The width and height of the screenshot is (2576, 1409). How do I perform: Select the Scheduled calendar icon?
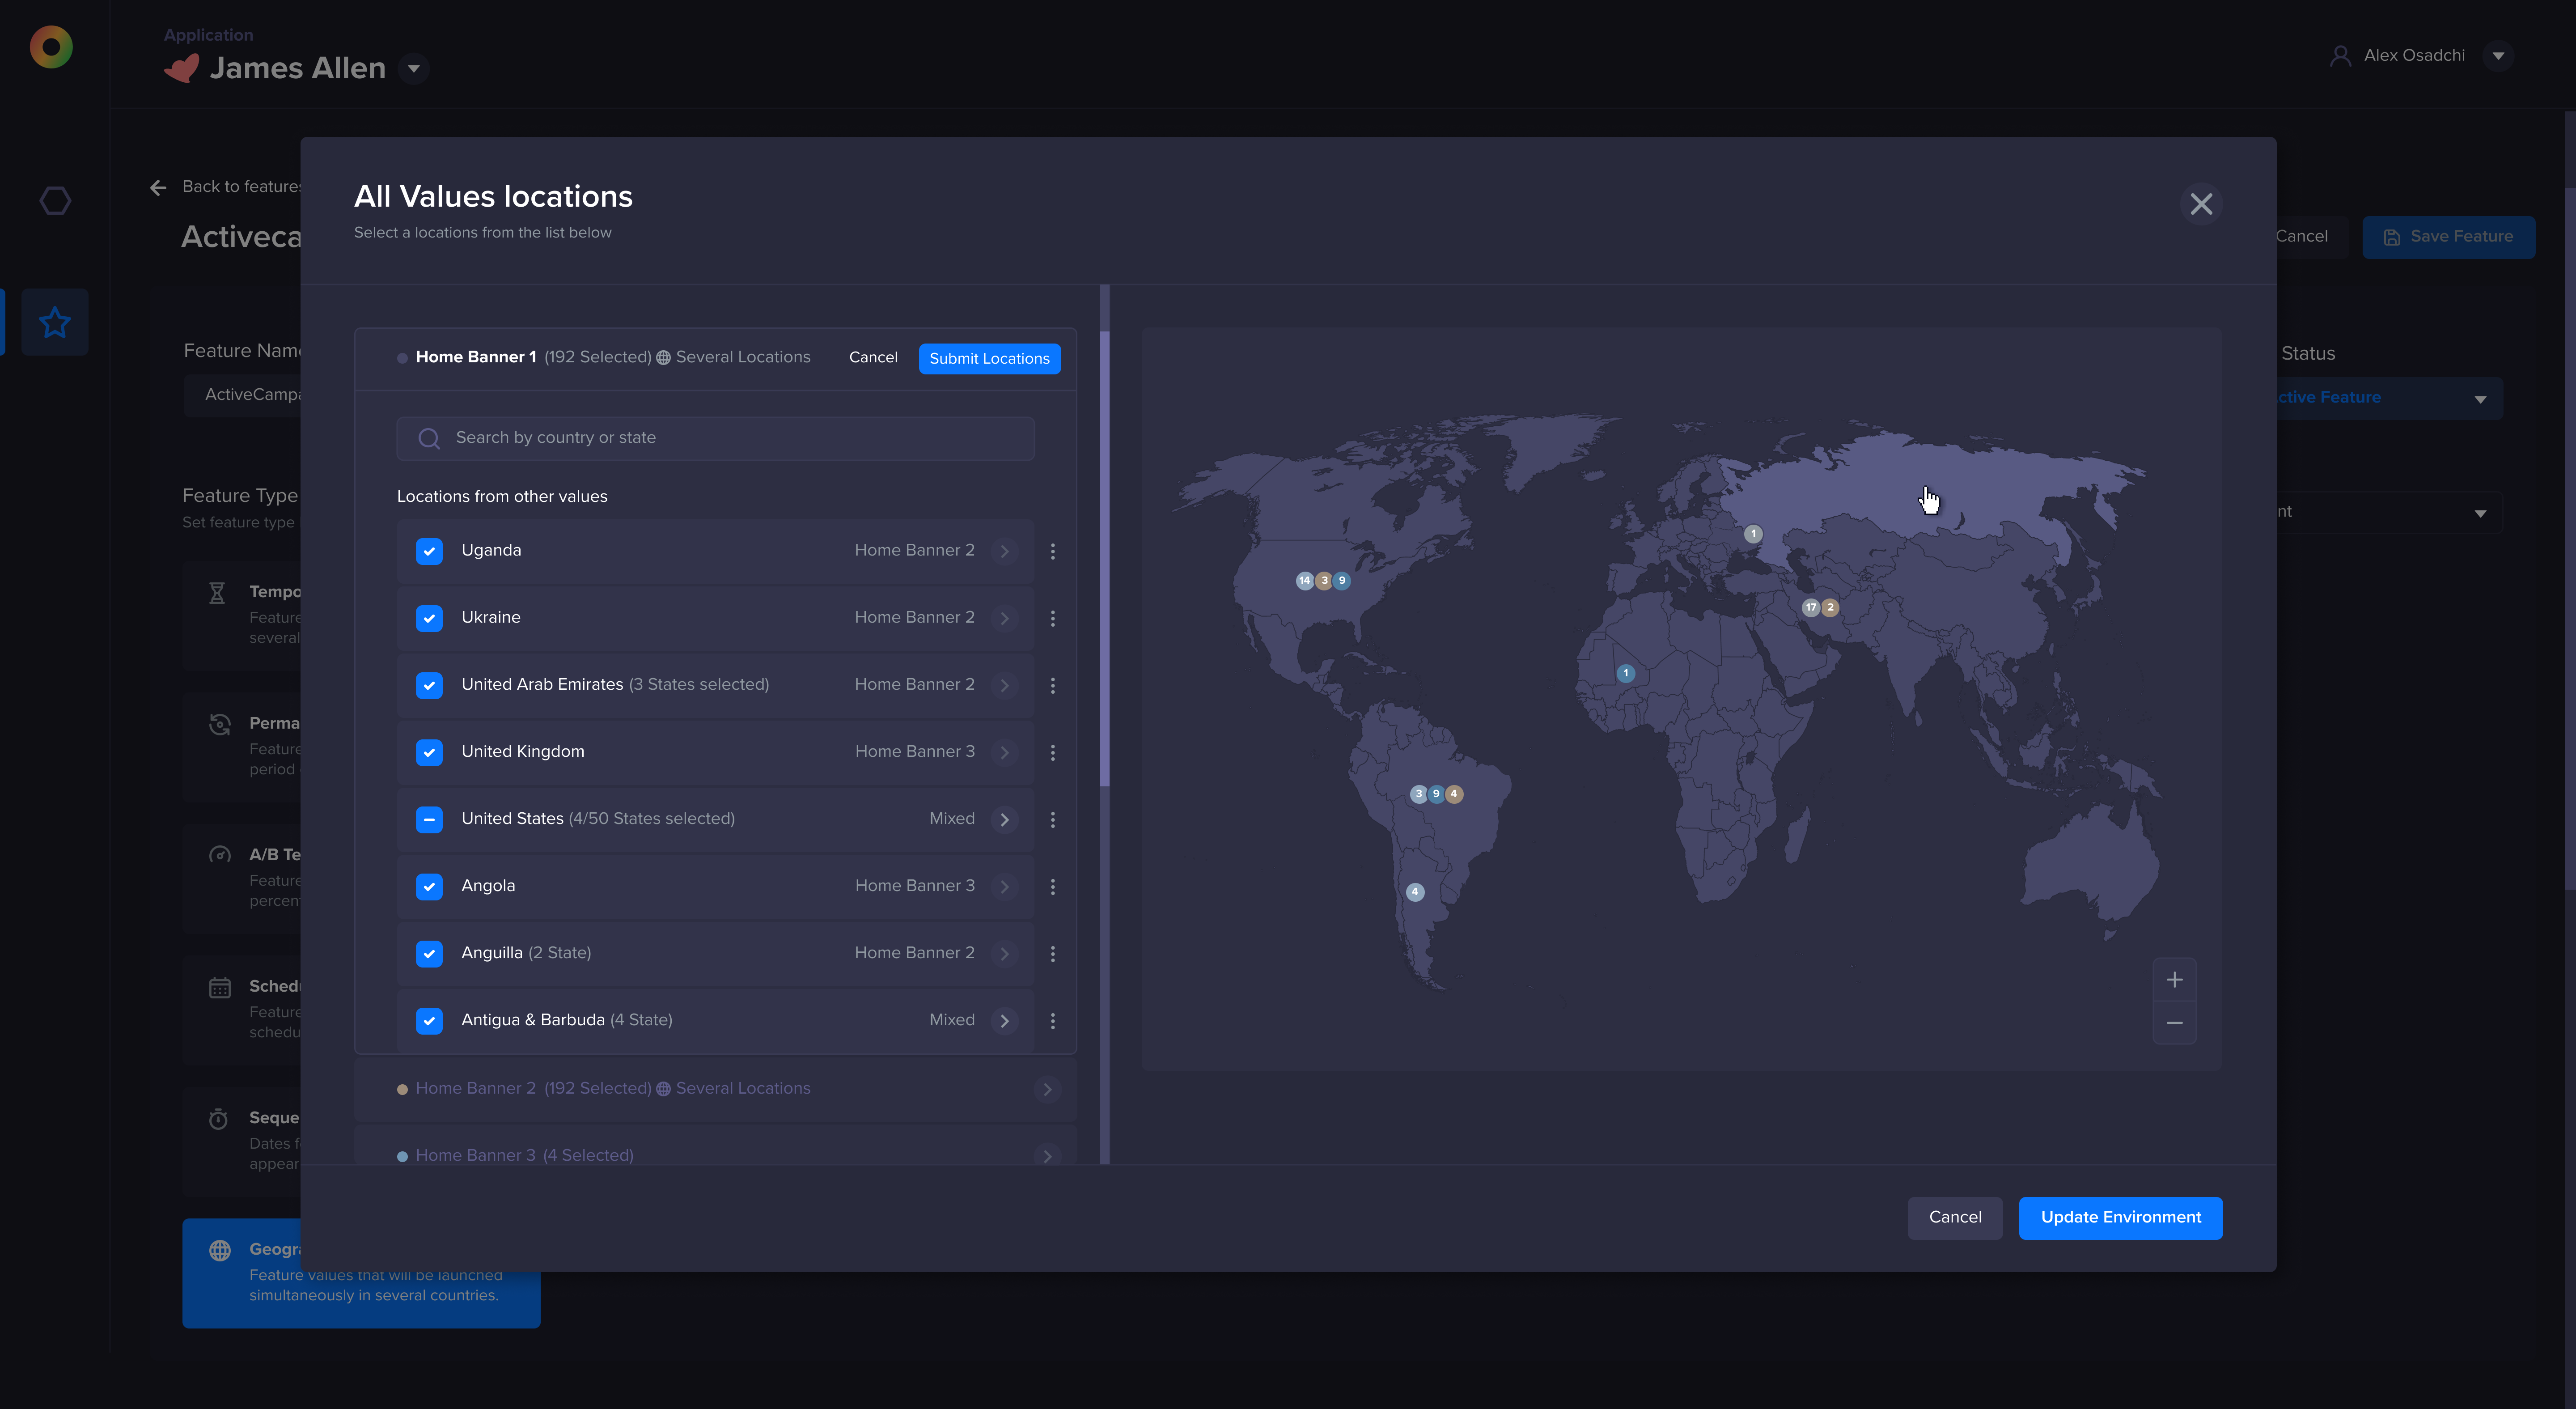[220, 988]
